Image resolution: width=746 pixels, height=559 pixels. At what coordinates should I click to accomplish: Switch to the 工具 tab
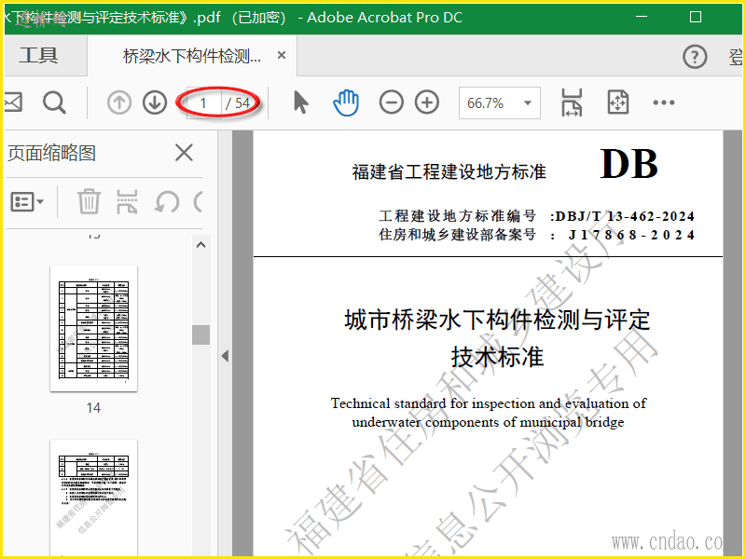(x=38, y=56)
